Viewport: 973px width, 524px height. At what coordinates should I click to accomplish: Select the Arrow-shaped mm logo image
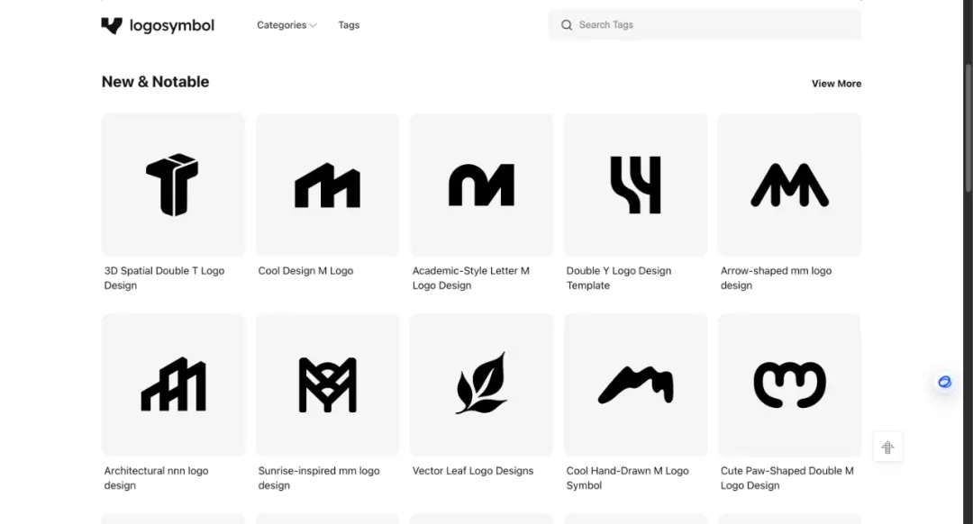coord(789,185)
